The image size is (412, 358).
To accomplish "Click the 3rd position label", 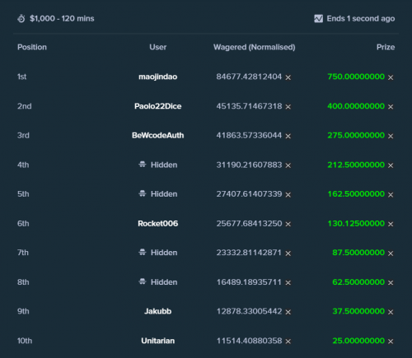I will pos(23,135).
